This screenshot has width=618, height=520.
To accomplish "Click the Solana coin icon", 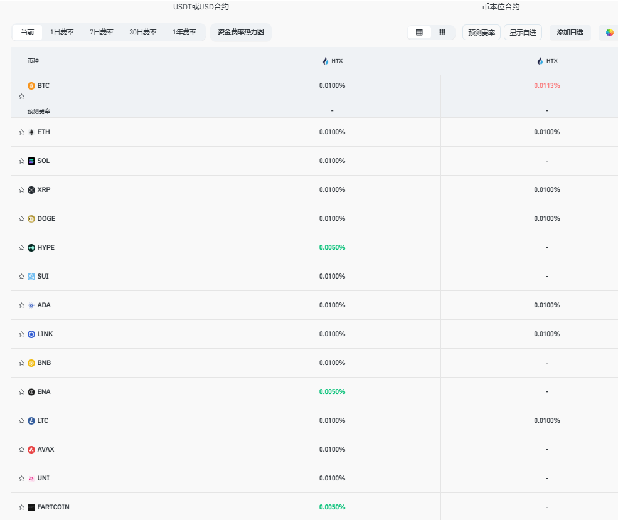I will click(x=31, y=161).
